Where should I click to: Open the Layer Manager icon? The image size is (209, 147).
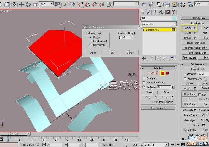tap(159, 5)
